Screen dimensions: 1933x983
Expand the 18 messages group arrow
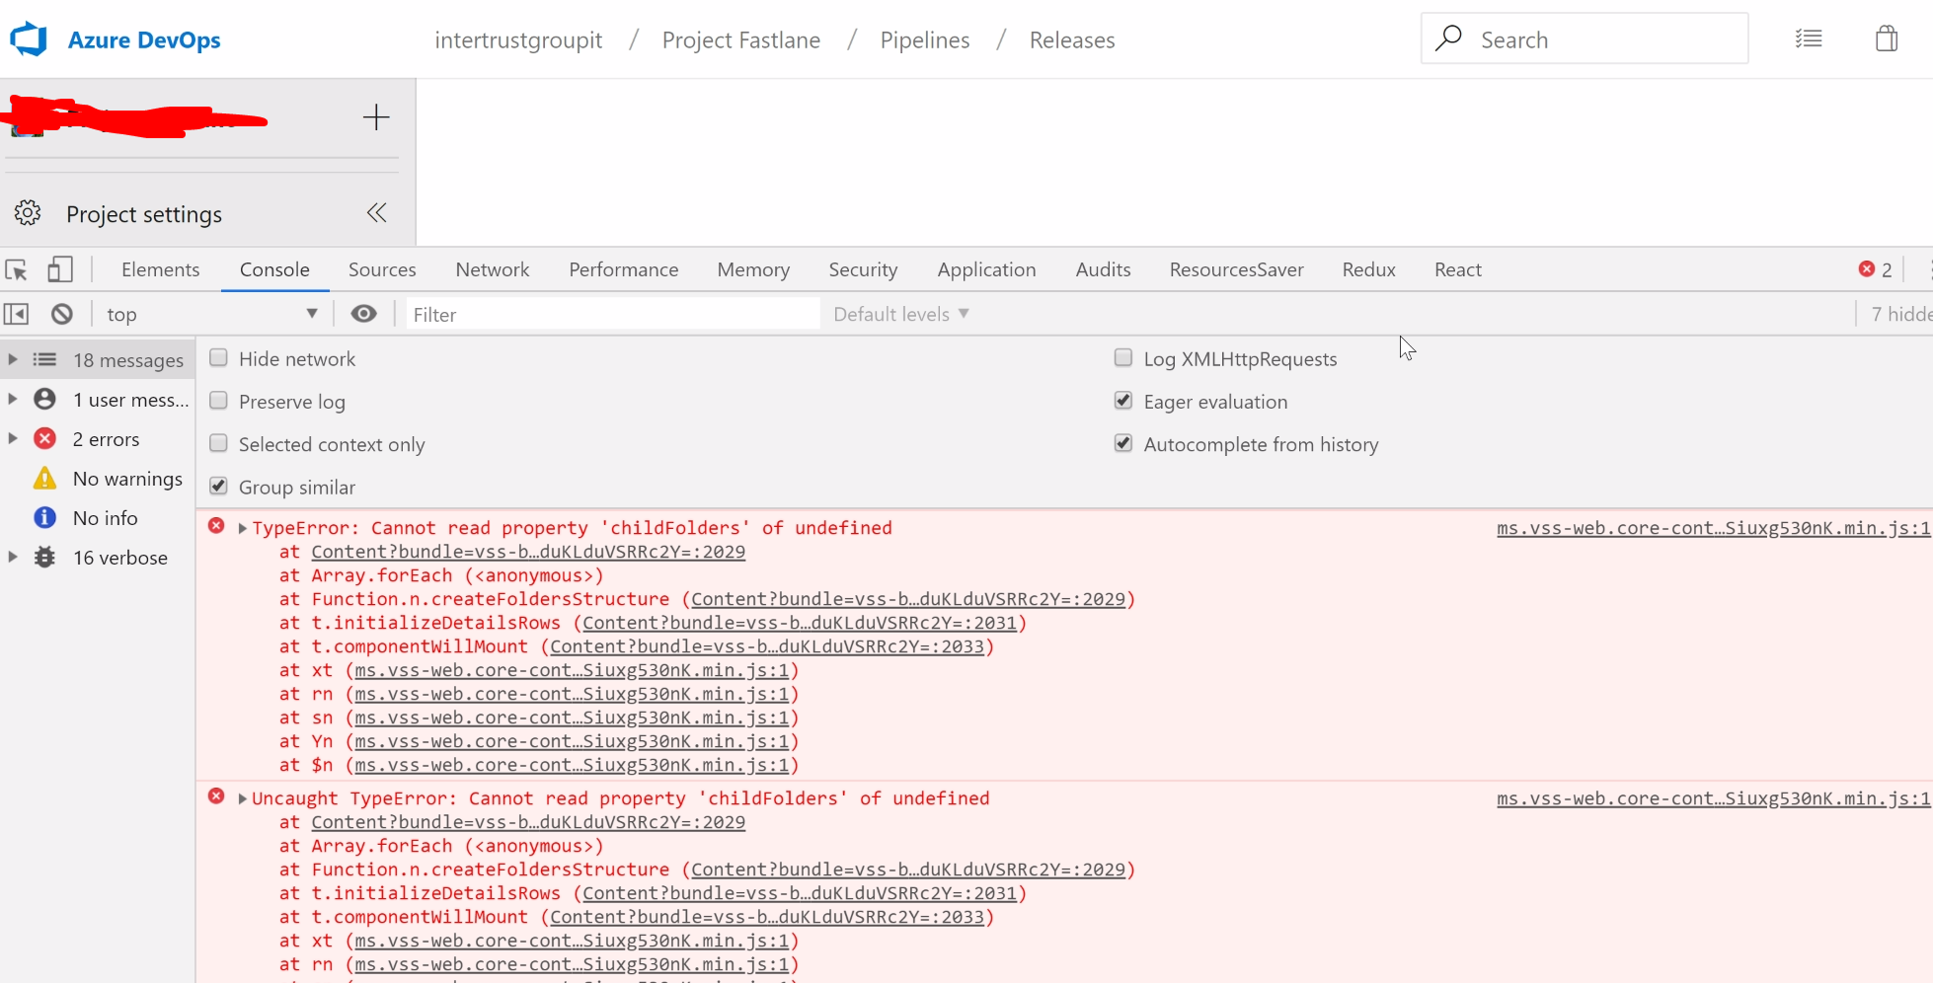[13, 359]
